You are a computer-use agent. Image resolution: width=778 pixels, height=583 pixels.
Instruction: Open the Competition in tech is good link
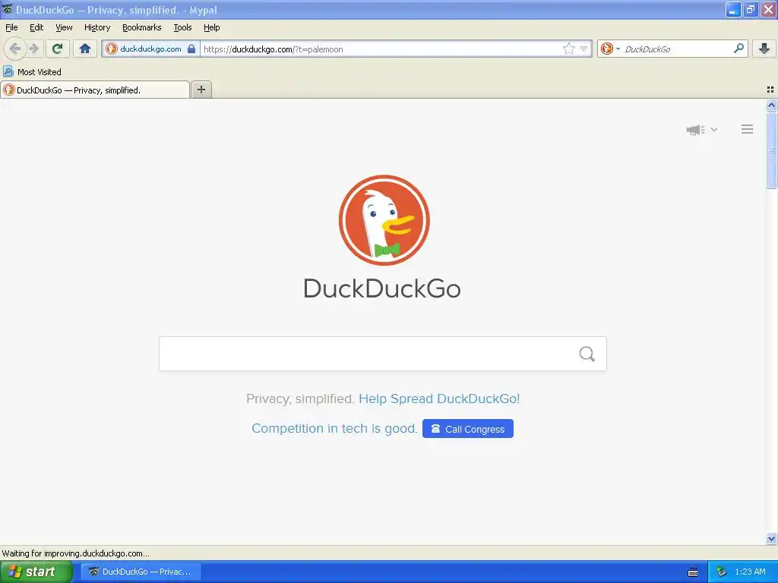point(334,428)
